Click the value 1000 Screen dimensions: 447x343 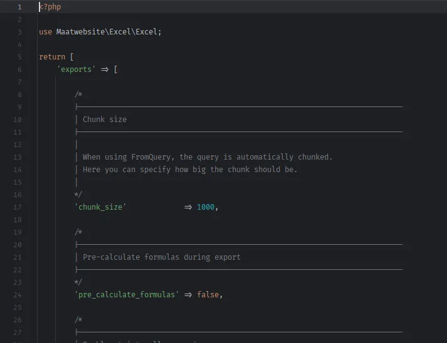(x=206, y=207)
